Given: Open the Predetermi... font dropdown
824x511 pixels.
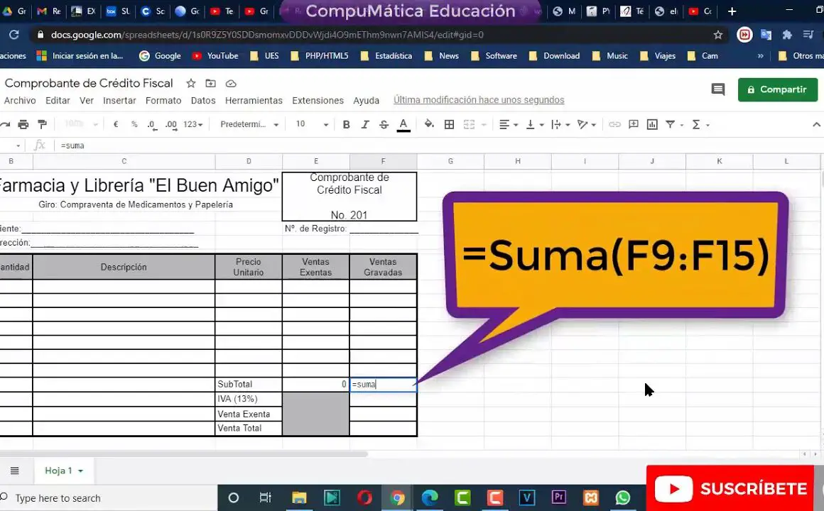Looking at the screenshot, I should tap(249, 124).
